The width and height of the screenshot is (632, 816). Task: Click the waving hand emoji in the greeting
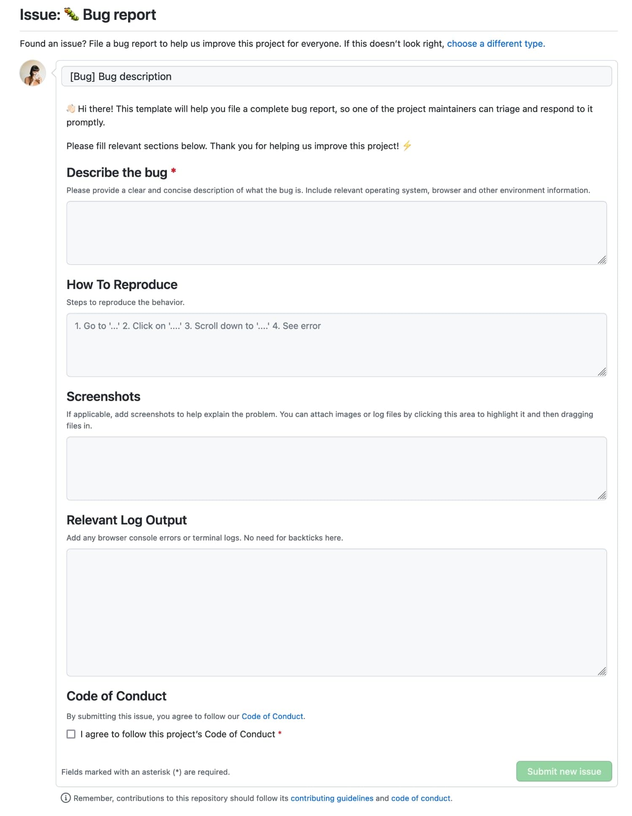tap(71, 108)
